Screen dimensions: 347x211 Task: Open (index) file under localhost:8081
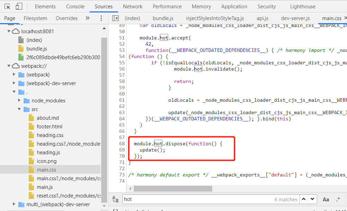(34, 40)
